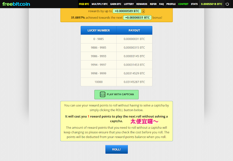
Task: Open the MULTIPLY BTC page
Action: coord(99,4)
